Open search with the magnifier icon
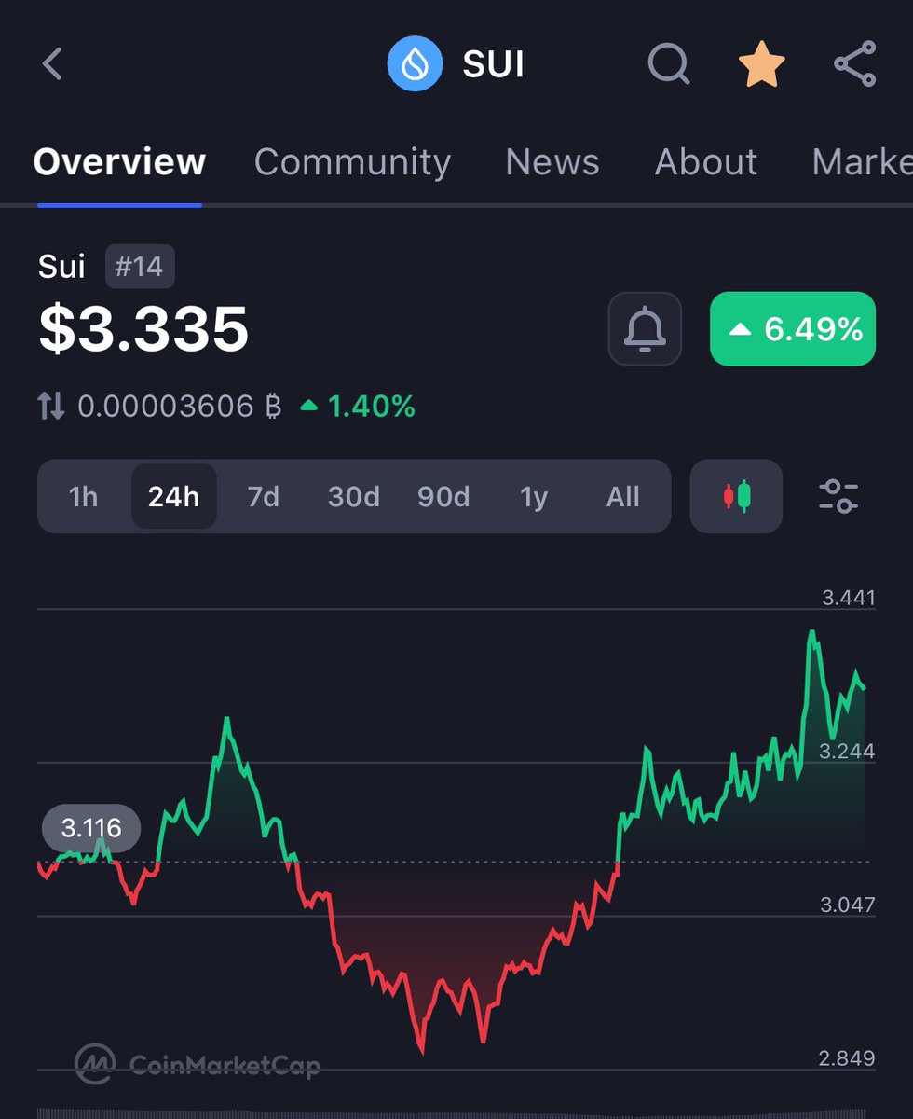 pyautogui.click(x=669, y=64)
